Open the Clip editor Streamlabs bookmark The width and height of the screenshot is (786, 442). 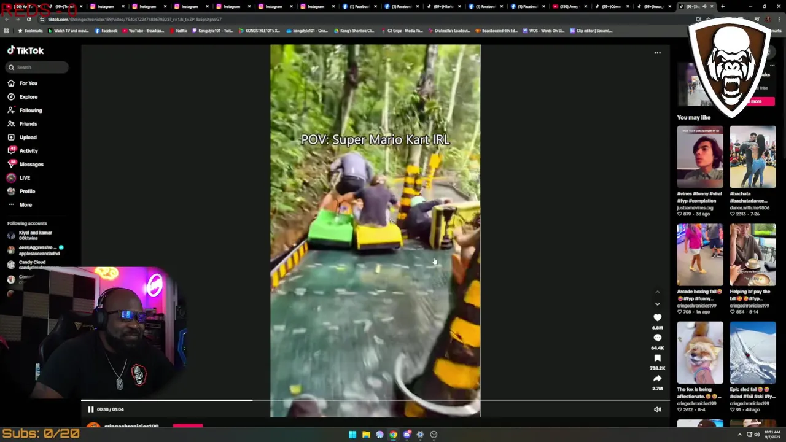coord(591,31)
